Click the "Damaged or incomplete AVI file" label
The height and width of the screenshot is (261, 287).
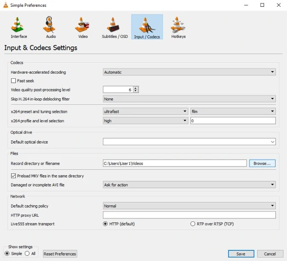coord(38,185)
